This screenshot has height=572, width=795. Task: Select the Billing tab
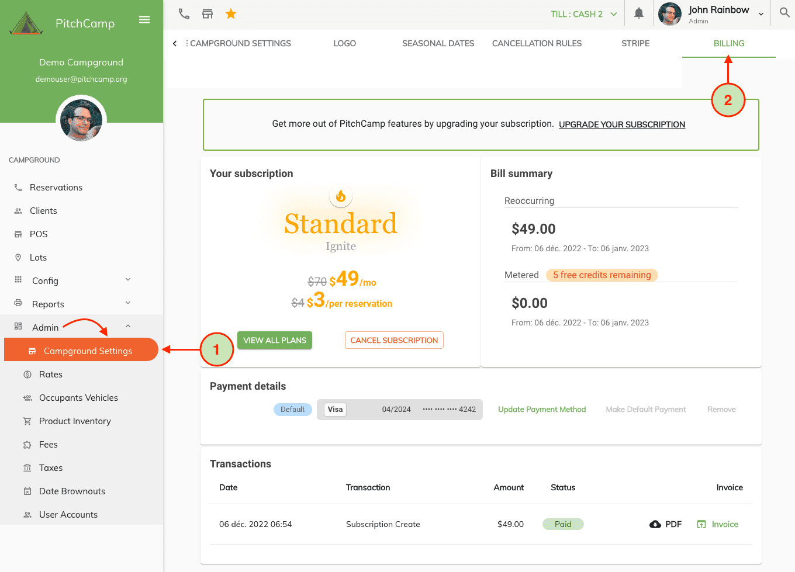729,43
